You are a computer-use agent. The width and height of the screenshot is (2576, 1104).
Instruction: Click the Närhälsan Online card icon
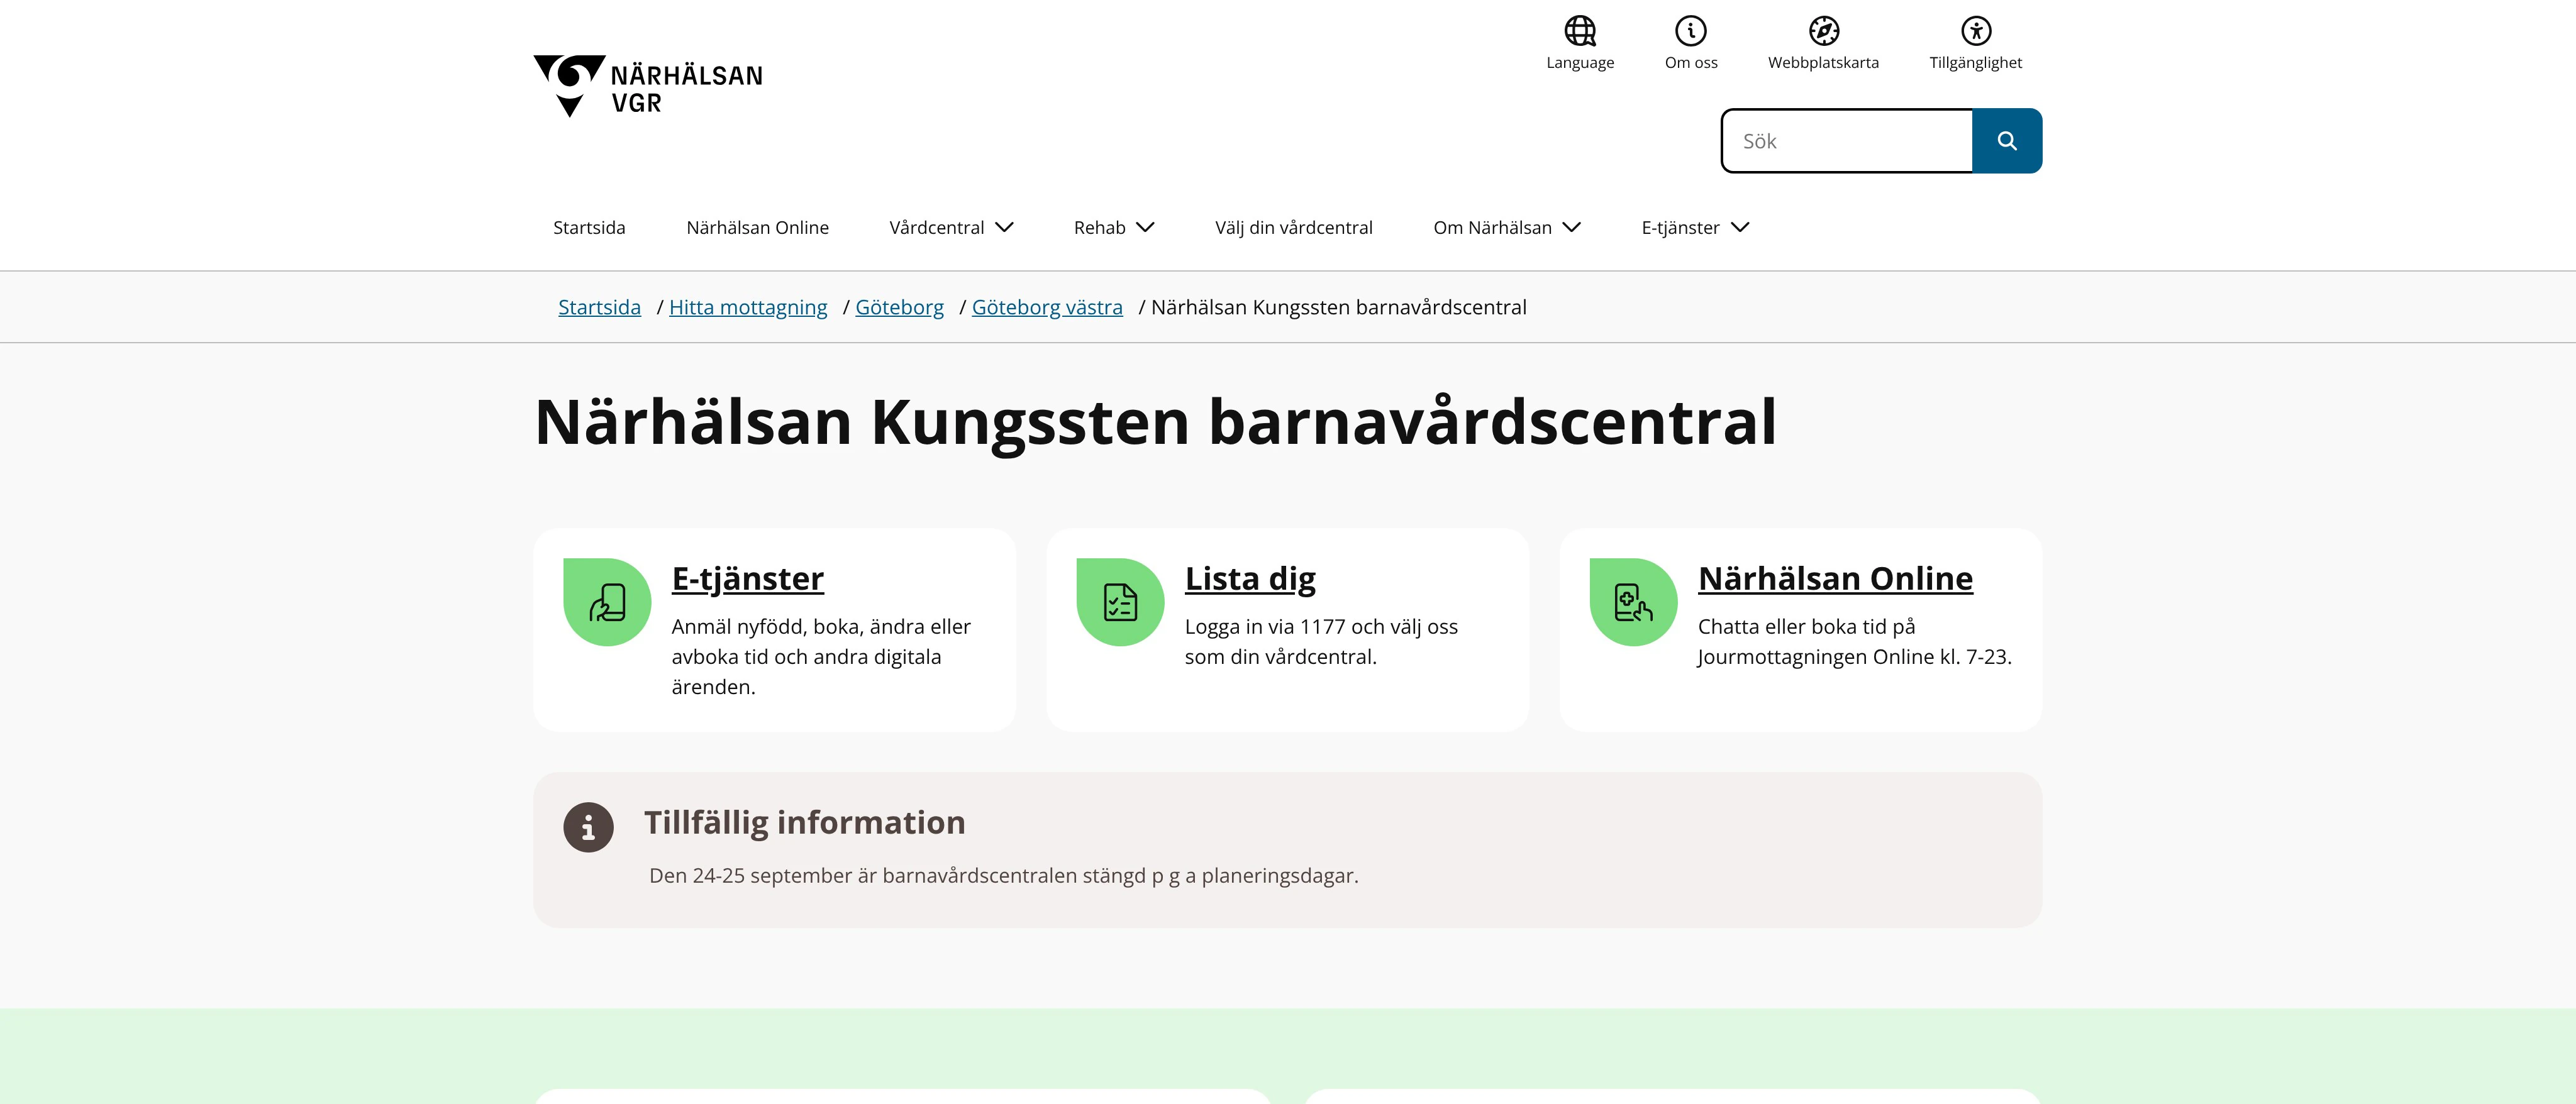click(x=1633, y=602)
